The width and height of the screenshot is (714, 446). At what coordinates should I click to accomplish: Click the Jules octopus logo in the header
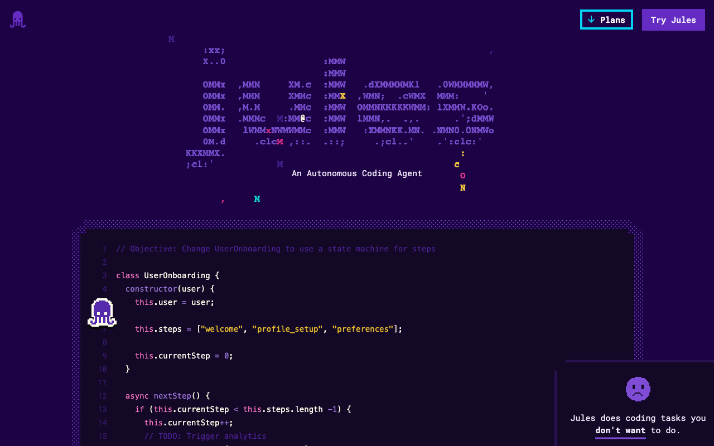point(18,20)
